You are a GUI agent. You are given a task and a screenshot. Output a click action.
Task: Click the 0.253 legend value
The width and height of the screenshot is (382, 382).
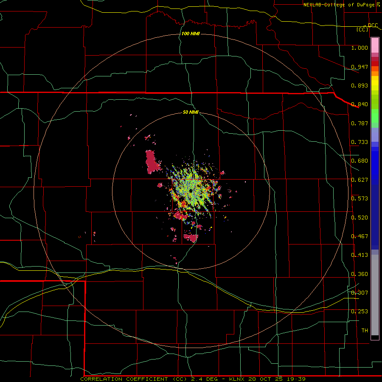360,312
